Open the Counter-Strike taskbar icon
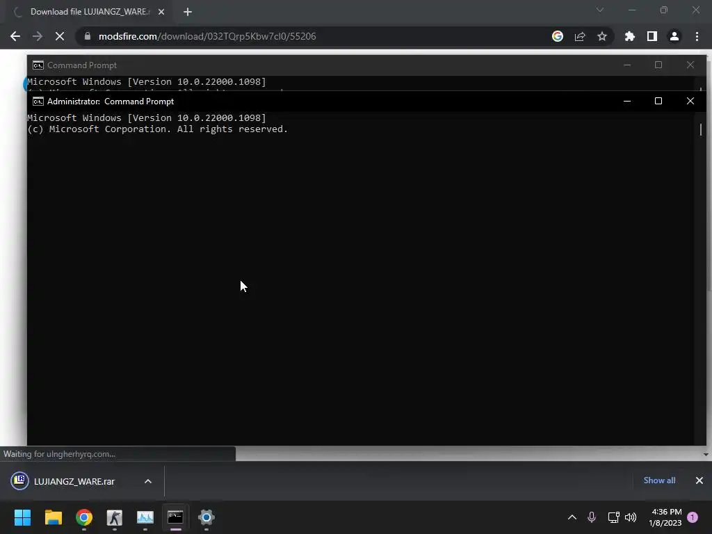This screenshot has height=534, width=712. 115,517
